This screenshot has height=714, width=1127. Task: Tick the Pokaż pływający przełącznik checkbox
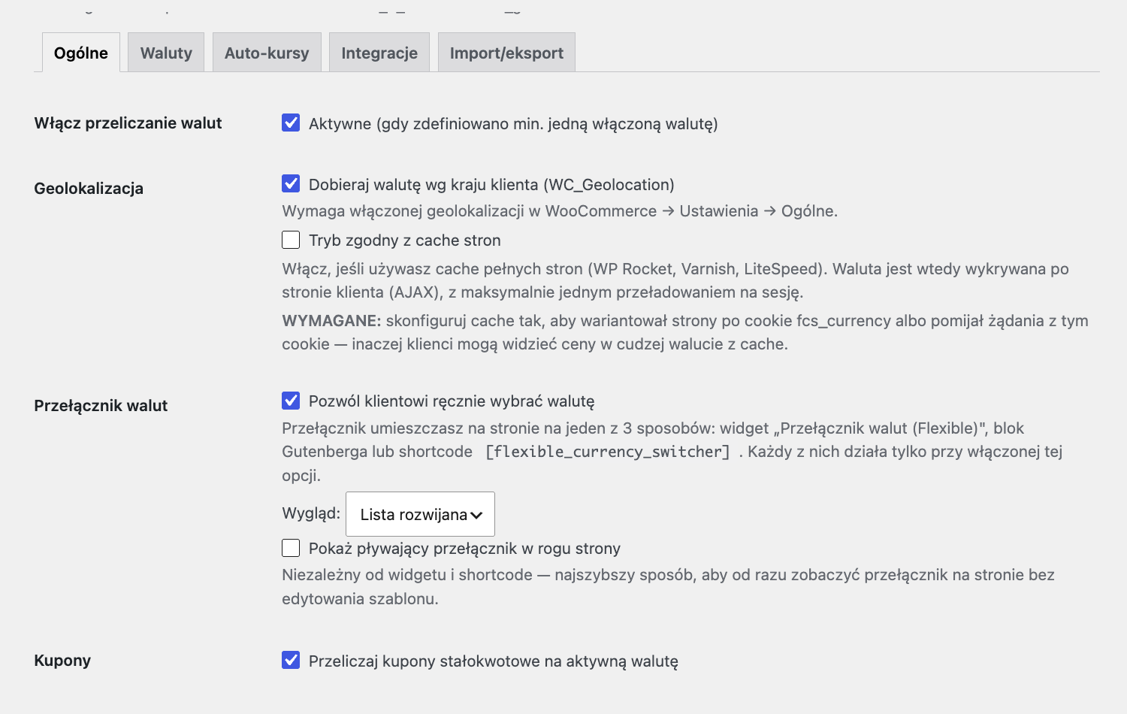(291, 548)
